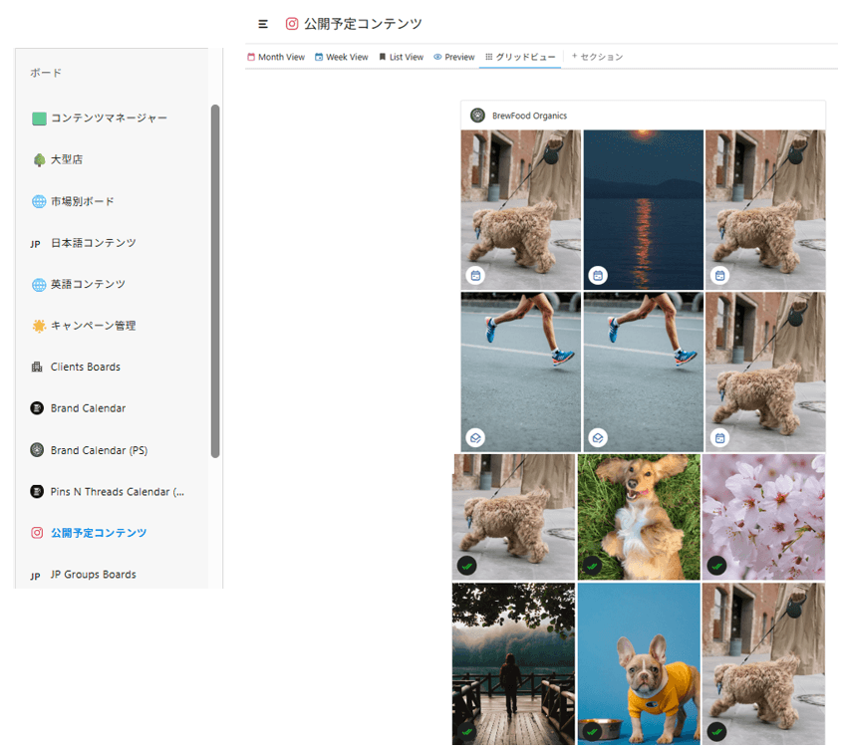Click the green checkmark on cherry blossom photo

point(715,566)
